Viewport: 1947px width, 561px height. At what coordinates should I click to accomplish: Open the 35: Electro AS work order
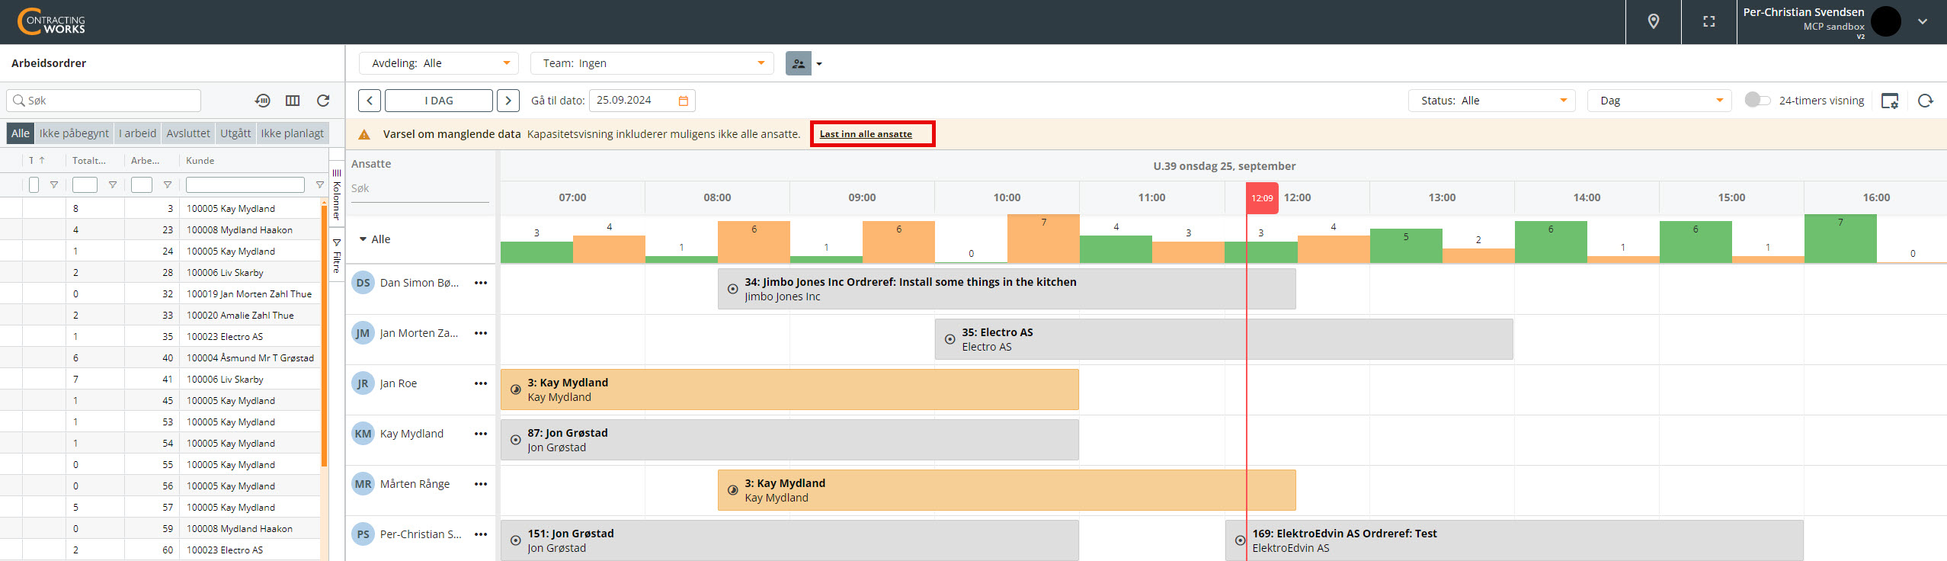click(x=1224, y=339)
